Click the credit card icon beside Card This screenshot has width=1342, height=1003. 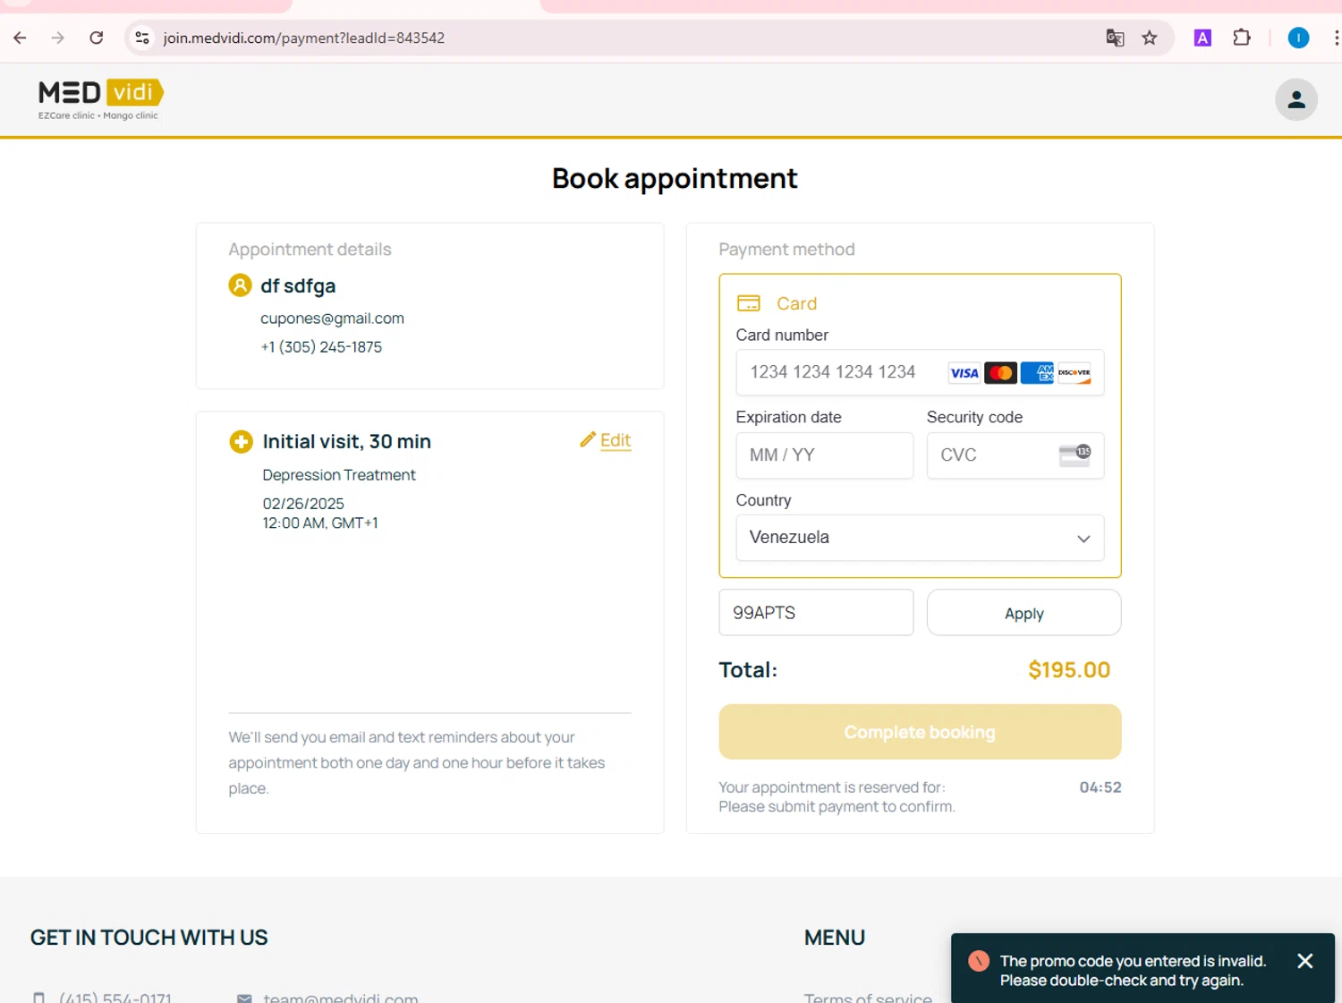coord(749,303)
